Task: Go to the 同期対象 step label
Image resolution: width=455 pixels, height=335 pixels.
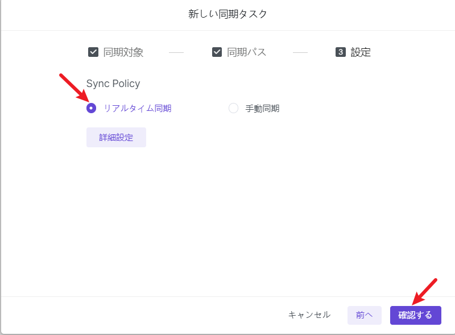Action: [x=123, y=52]
